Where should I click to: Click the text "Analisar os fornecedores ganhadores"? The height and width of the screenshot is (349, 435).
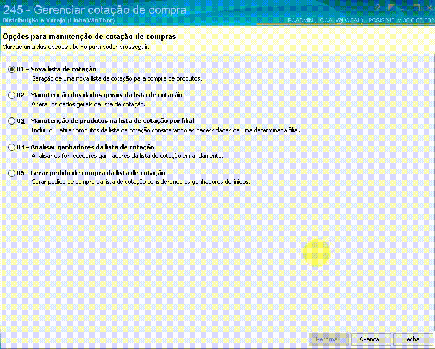pyautogui.click(x=127, y=156)
